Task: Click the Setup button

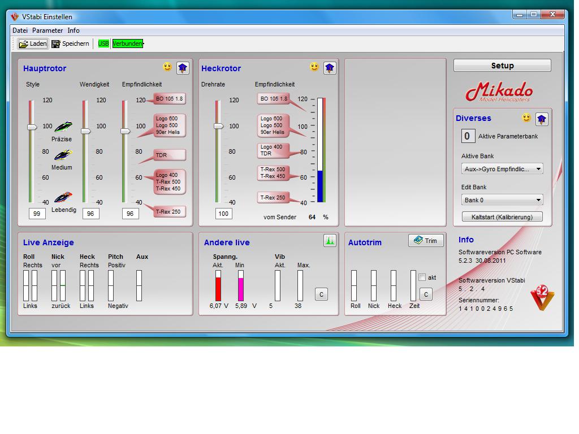Action: pos(502,66)
